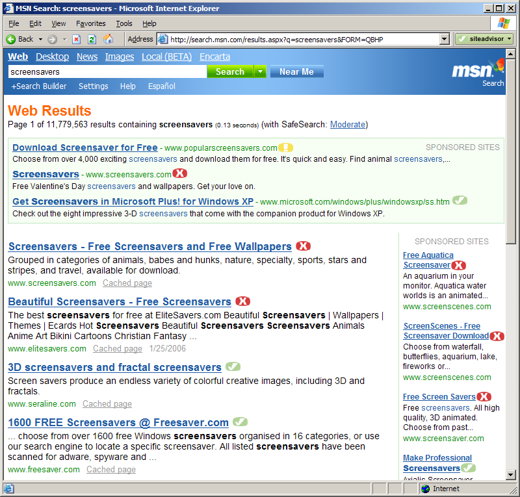Image resolution: width=520 pixels, height=497 pixels.
Task: Switch to the Desktop search tab
Action: click(53, 57)
